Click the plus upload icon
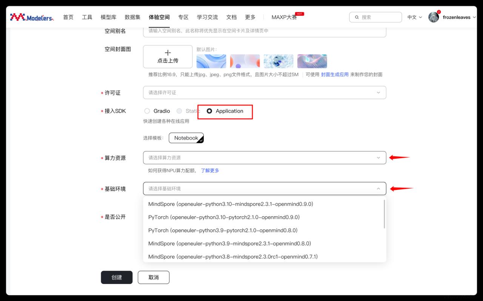483x301 pixels. click(x=168, y=53)
